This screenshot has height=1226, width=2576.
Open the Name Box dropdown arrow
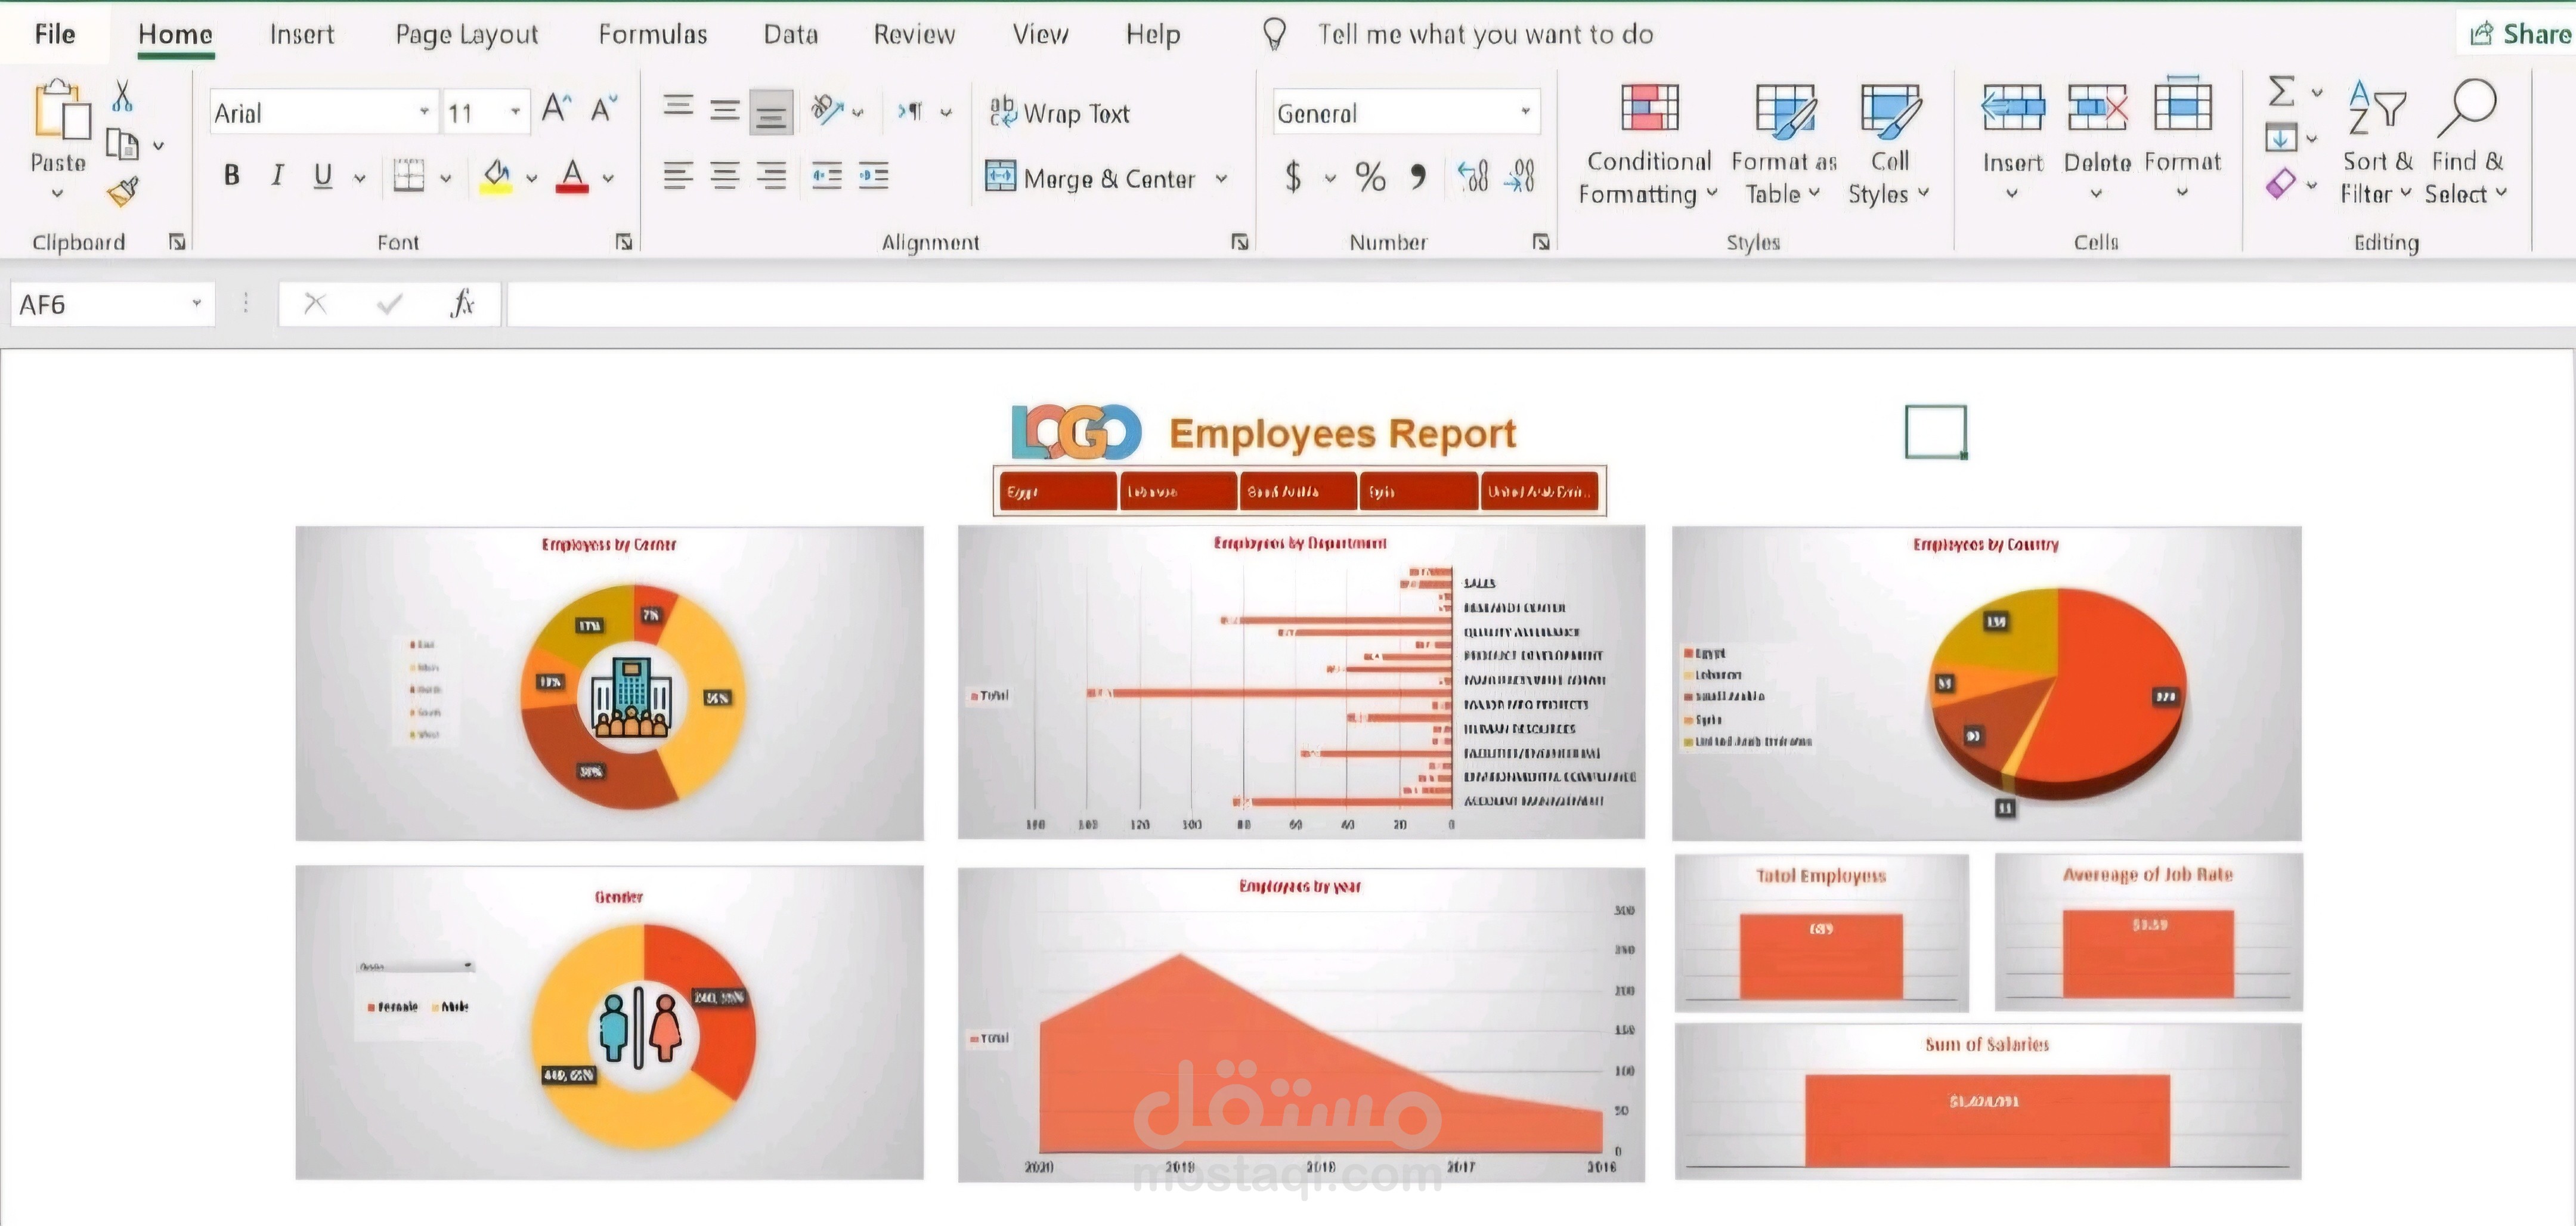197,303
